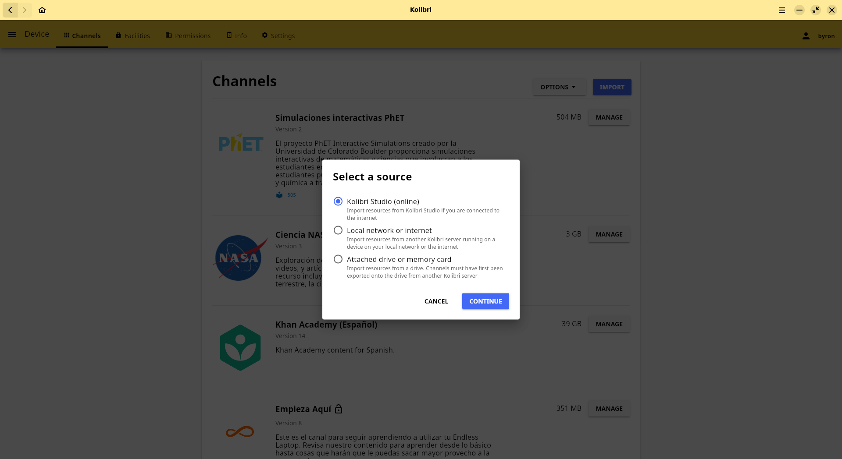Click the Endless infinity logo

click(x=240, y=432)
